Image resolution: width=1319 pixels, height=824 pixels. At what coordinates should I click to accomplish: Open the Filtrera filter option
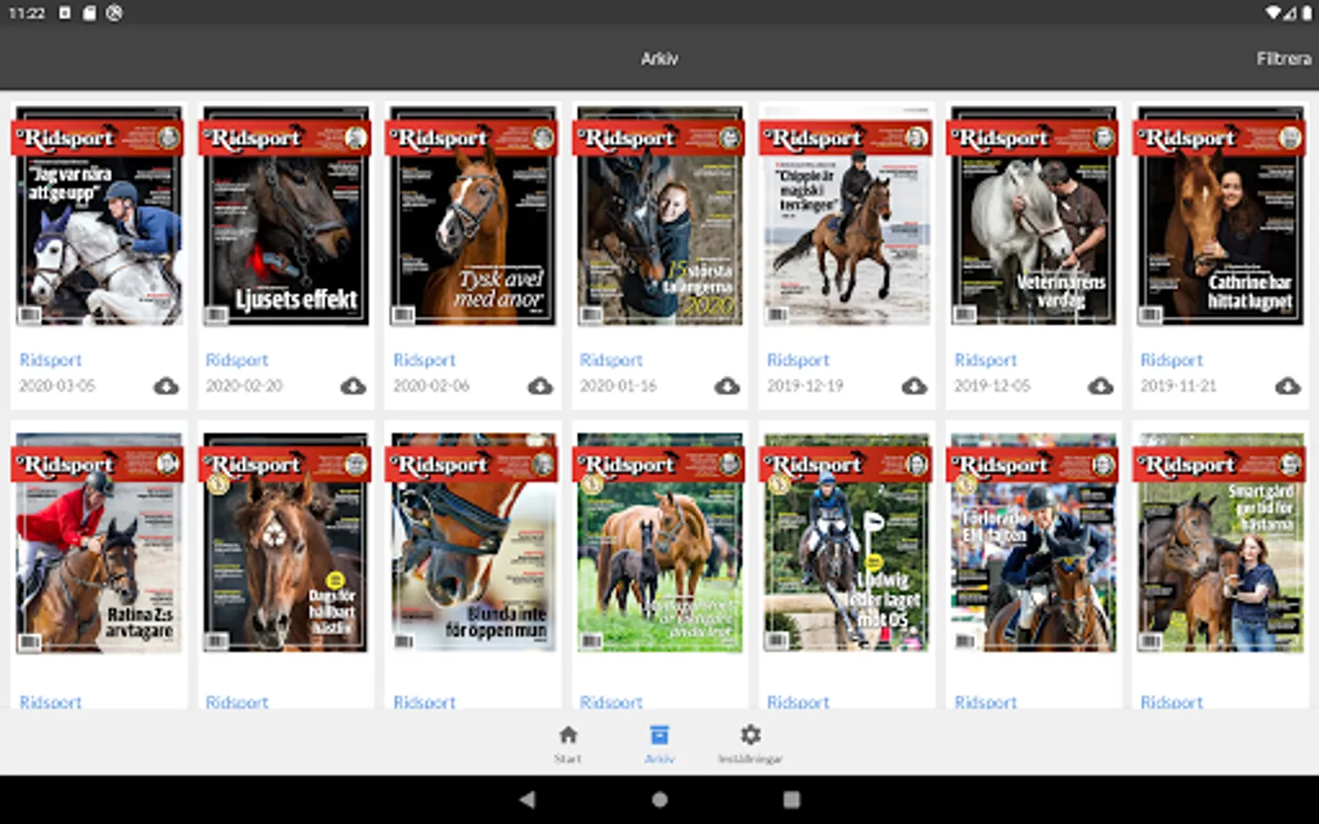tap(1283, 59)
